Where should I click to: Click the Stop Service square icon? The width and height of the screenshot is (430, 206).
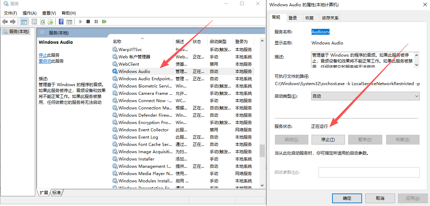click(x=88, y=22)
